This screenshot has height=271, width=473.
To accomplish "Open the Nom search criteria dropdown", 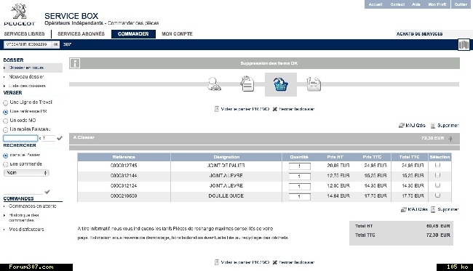I will (26, 173).
